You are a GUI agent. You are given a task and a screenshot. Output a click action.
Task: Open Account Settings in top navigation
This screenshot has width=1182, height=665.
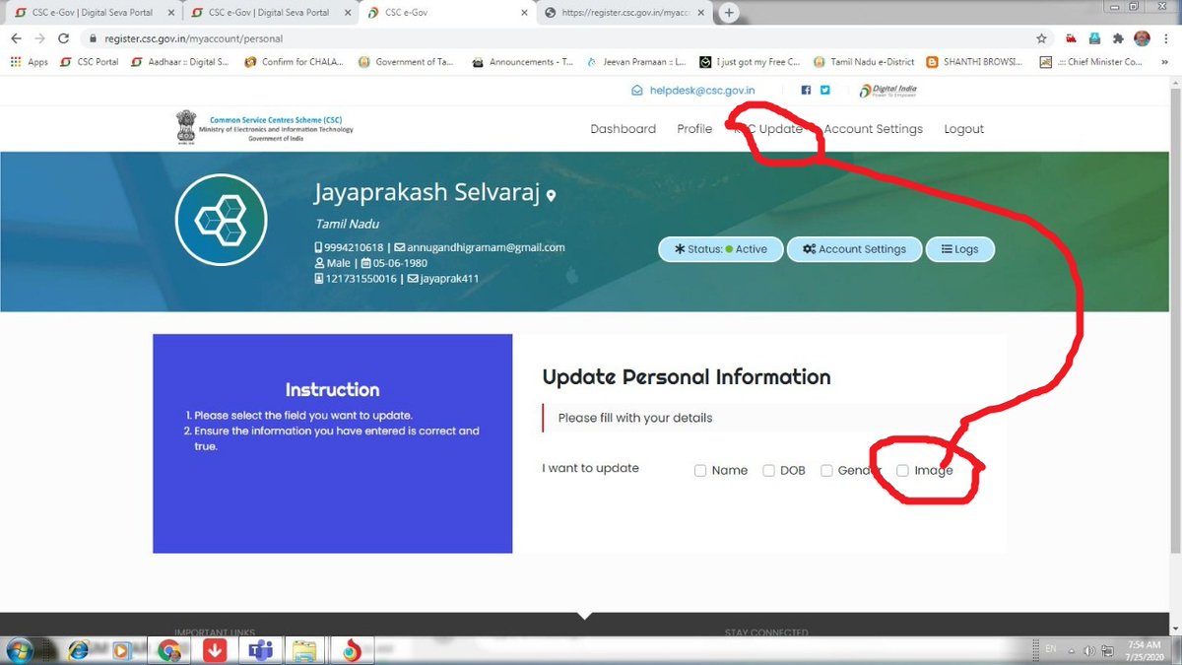coord(874,129)
